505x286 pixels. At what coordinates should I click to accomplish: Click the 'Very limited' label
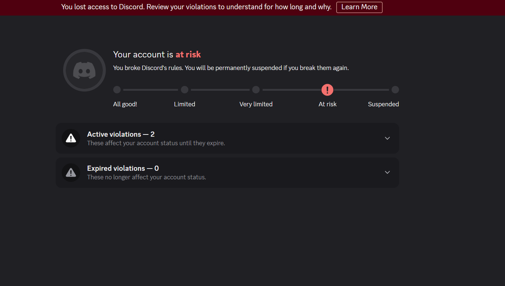pos(256,104)
